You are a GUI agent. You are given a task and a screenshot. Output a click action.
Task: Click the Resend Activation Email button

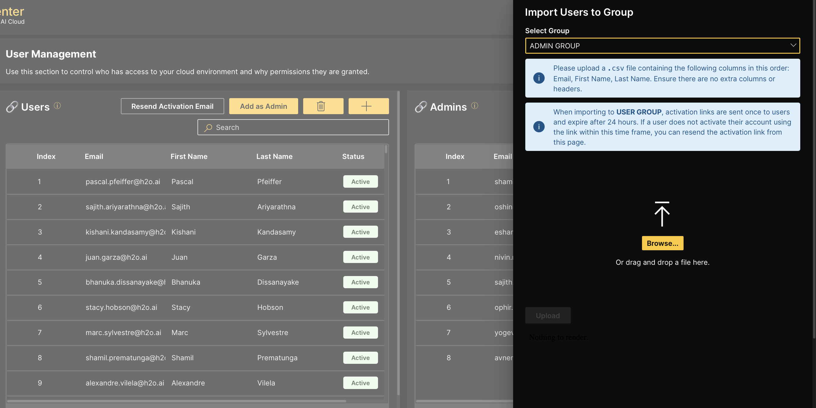tap(172, 106)
